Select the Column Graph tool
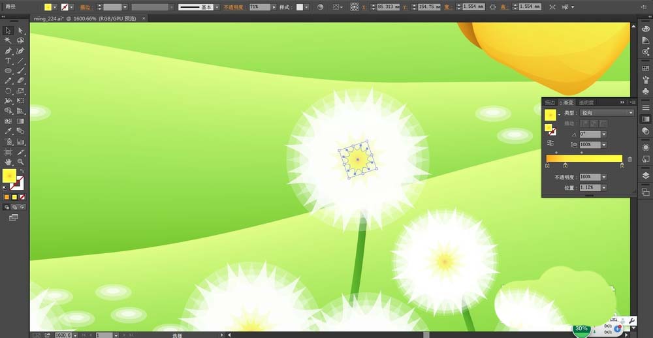 tap(20, 142)
